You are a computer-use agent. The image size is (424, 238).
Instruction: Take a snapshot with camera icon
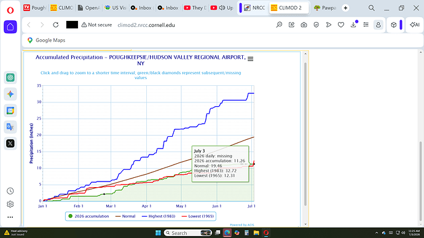tap(304, 25)
